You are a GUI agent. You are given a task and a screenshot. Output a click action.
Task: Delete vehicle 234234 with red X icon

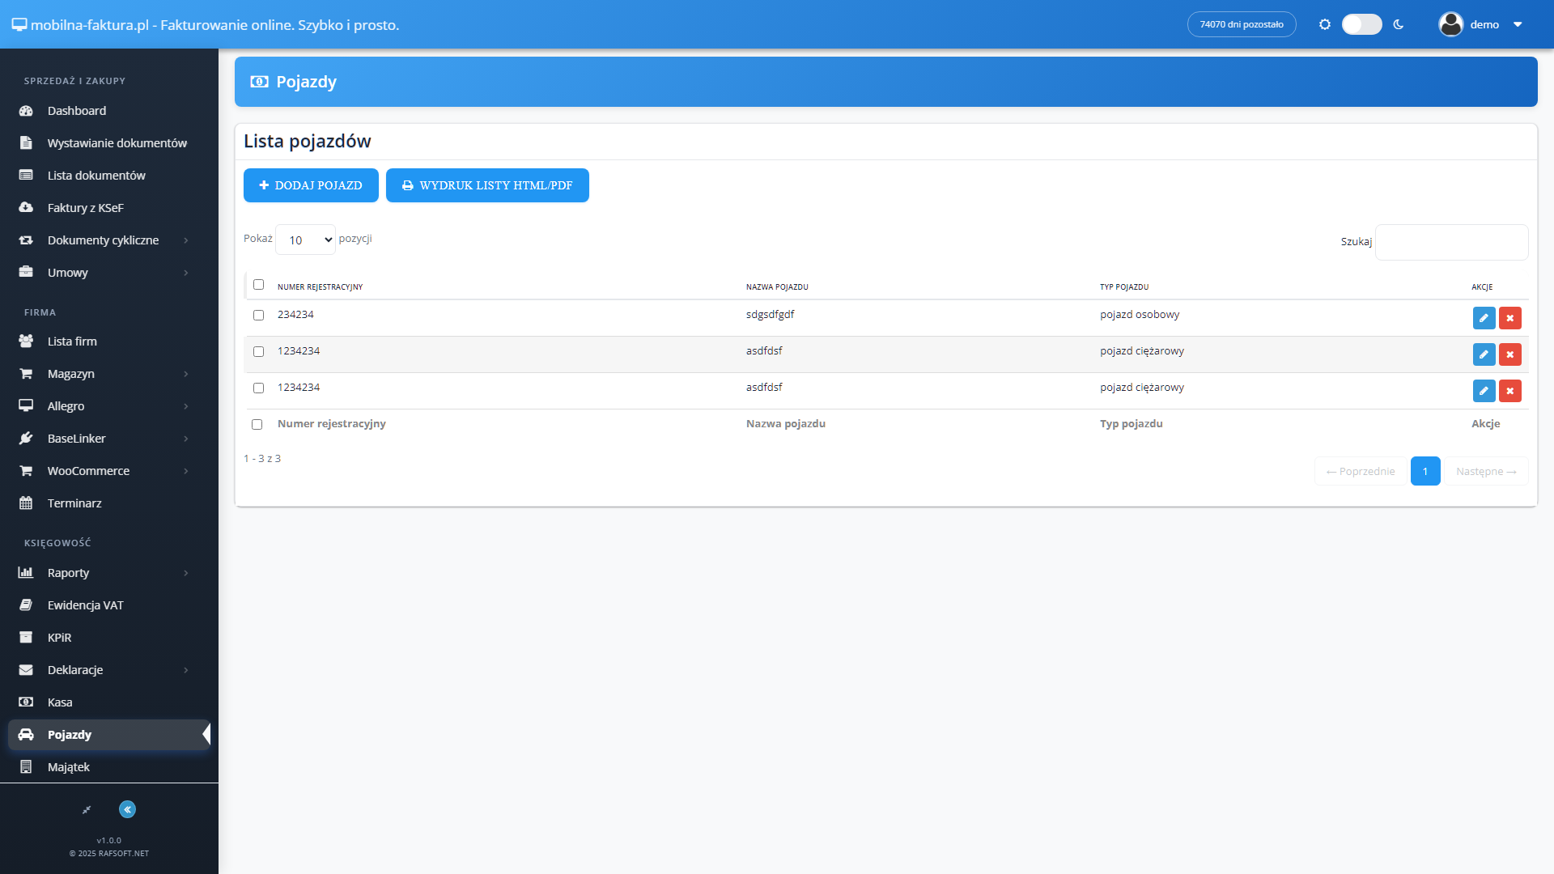[x=1509, y=318]
